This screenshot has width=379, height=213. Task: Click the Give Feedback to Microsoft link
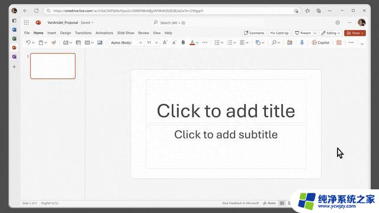pyautogui.click(x=240, y=203)
